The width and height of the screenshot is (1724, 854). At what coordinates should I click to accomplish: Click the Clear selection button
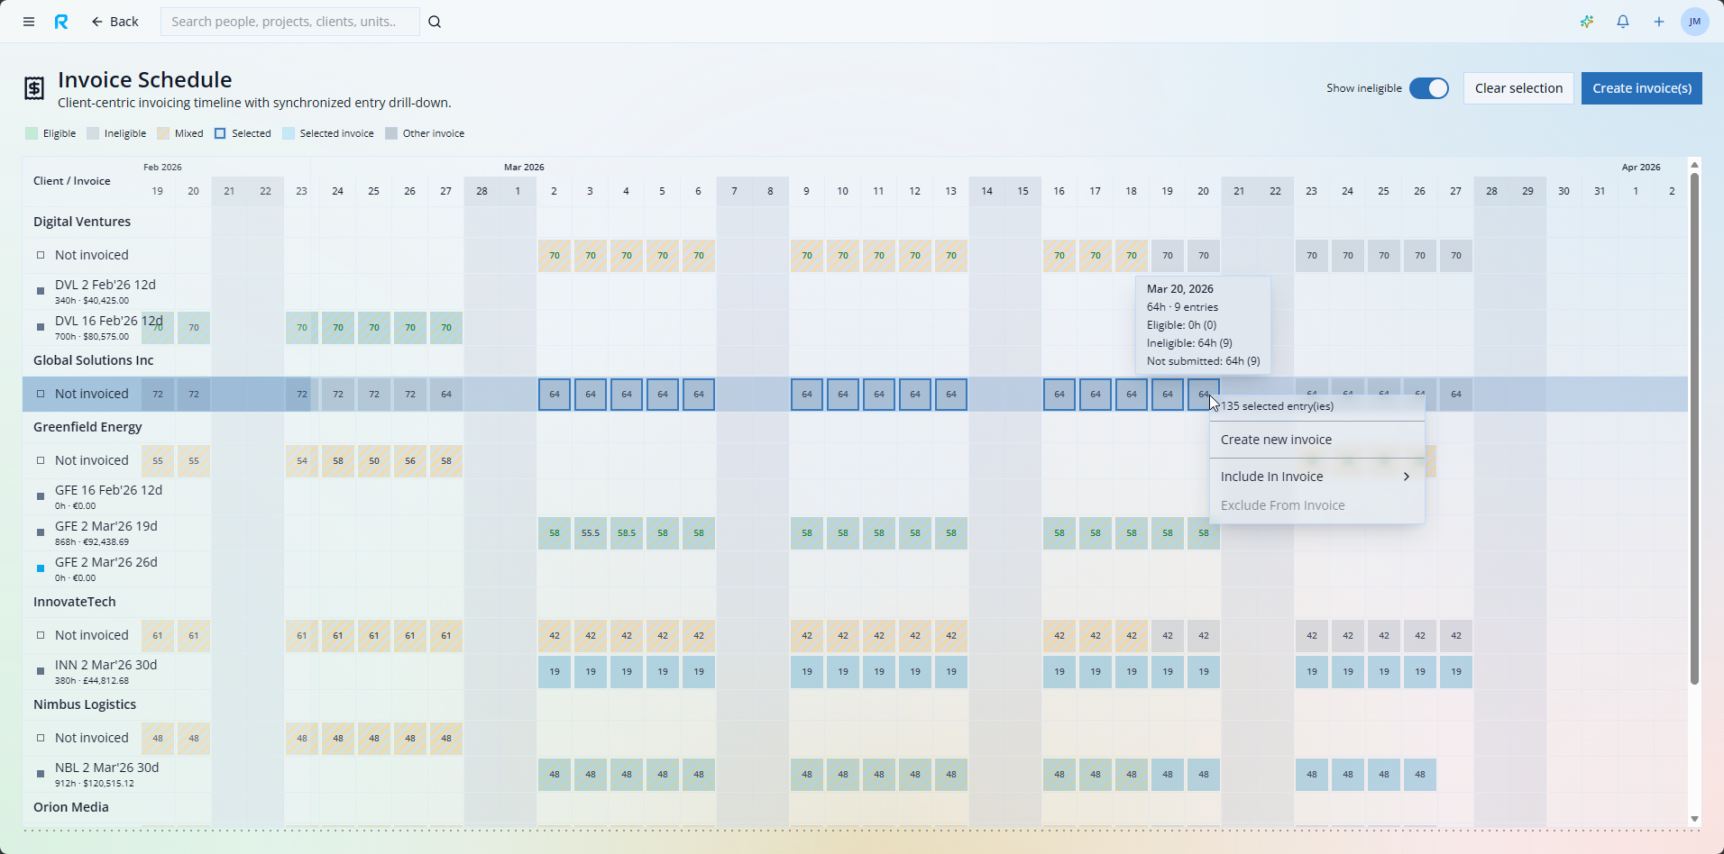coord(1518,87)
